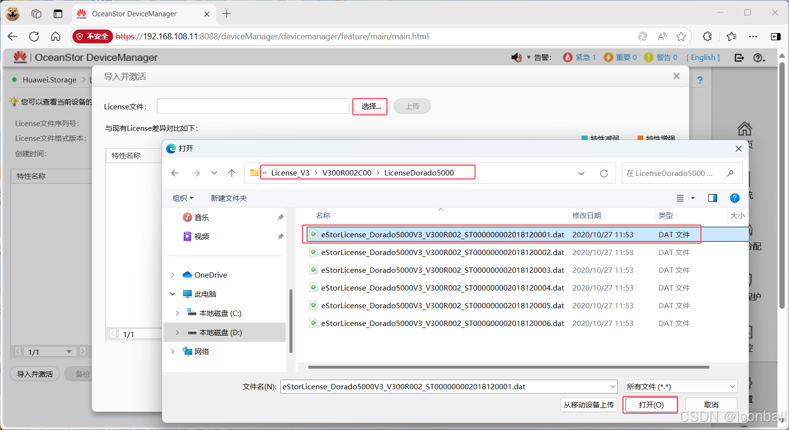Open the 重要 0 alarm link
The height and width of the screenshot is (430, 789).
[620, 58]
